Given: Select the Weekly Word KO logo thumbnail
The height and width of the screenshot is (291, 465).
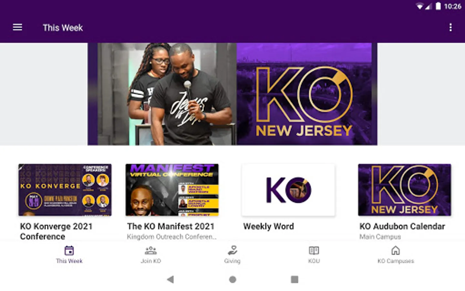Looking at the screenshot, I should pyautogui.click(x=288, y=190).
